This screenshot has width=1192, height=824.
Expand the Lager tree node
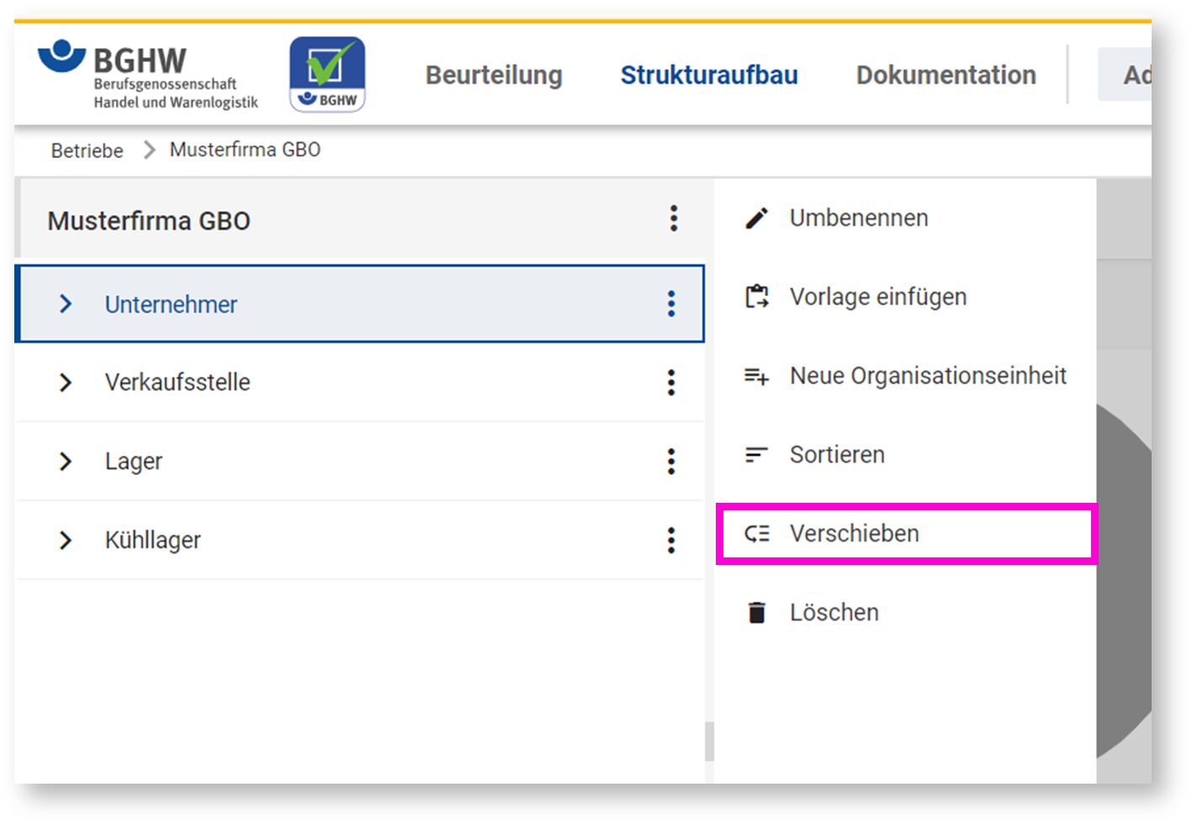coord(66,461)
